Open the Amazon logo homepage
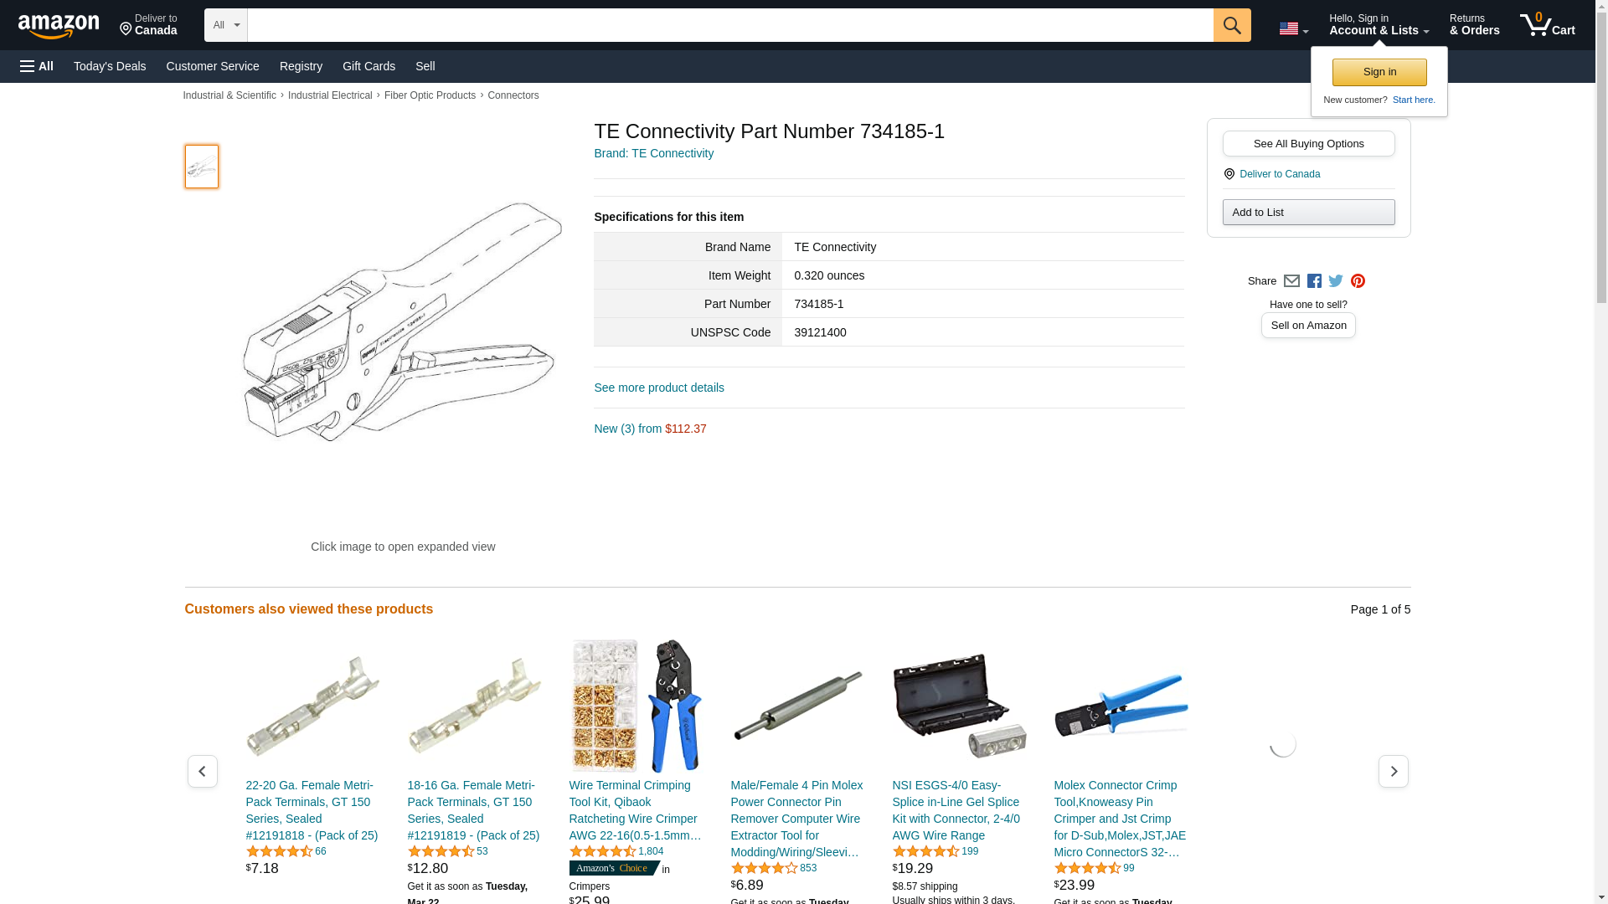Viewport: 1608px width, 904px height. [x=59, y=26]
